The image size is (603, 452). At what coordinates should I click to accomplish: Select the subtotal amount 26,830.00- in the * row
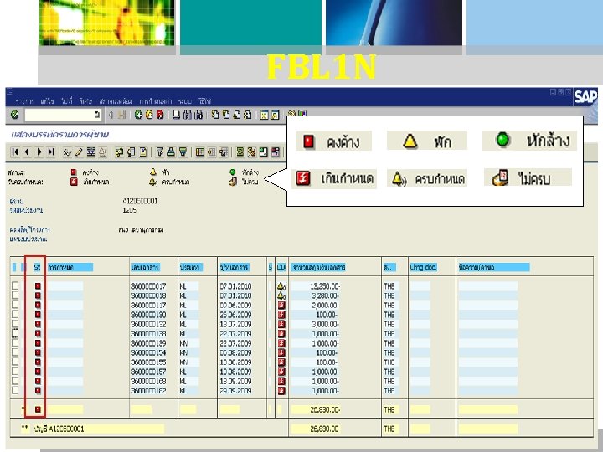tap(325, 409)
